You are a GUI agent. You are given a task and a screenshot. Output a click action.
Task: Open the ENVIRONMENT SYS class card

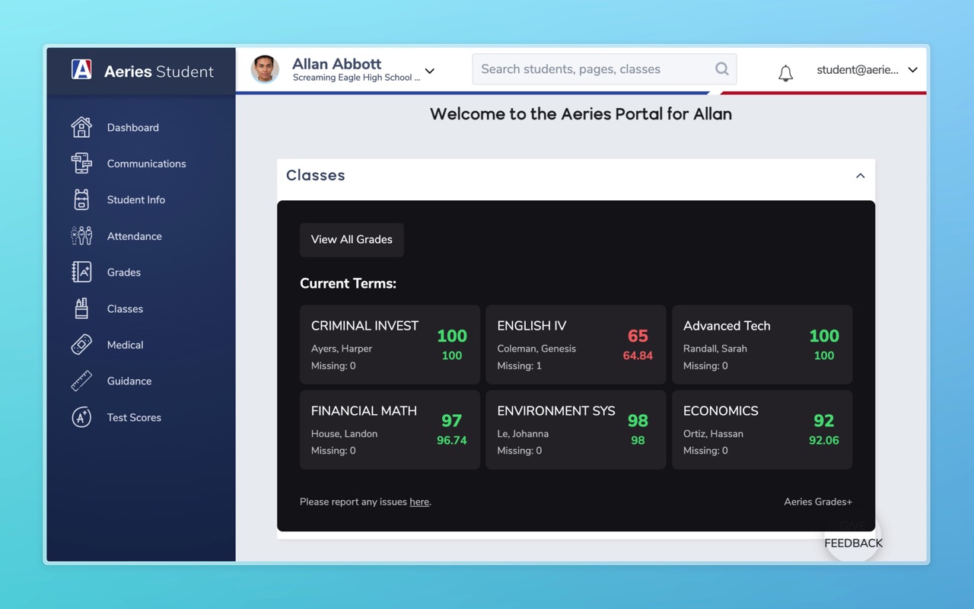(x=576, y=429)
